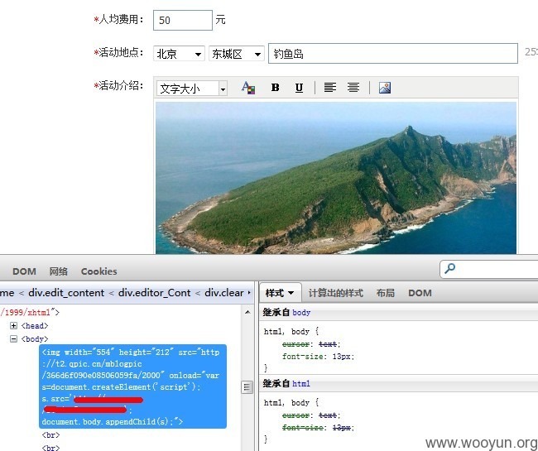538x451 pixels.
Task: Show more breadcrumb items after div.clear
Action: coord(249,293)
